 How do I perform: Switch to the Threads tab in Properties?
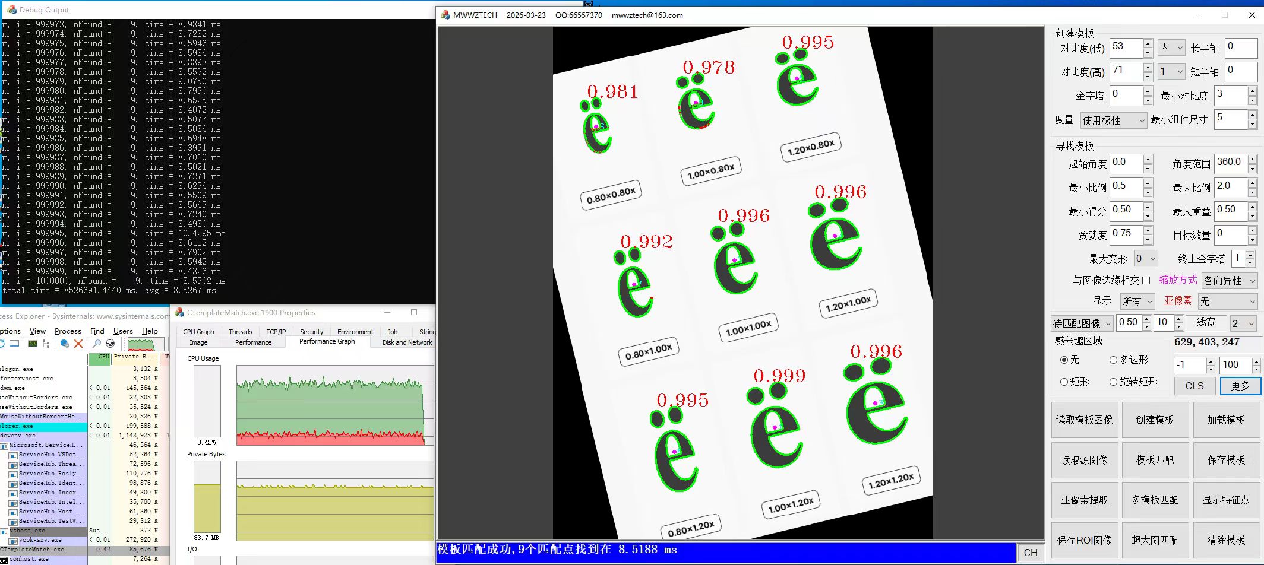241,332
